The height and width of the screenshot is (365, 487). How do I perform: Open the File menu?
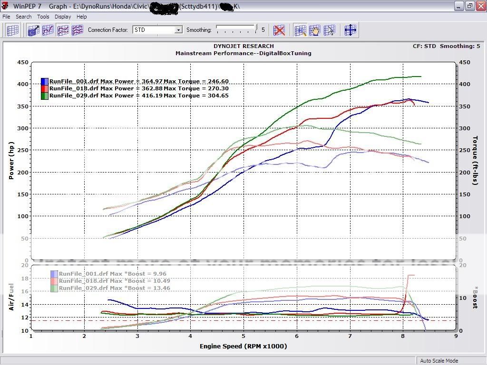pyautogui.click(x=7, y=17)
